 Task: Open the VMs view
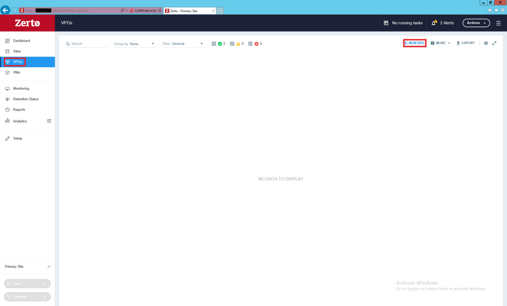[x=17, y=72]
